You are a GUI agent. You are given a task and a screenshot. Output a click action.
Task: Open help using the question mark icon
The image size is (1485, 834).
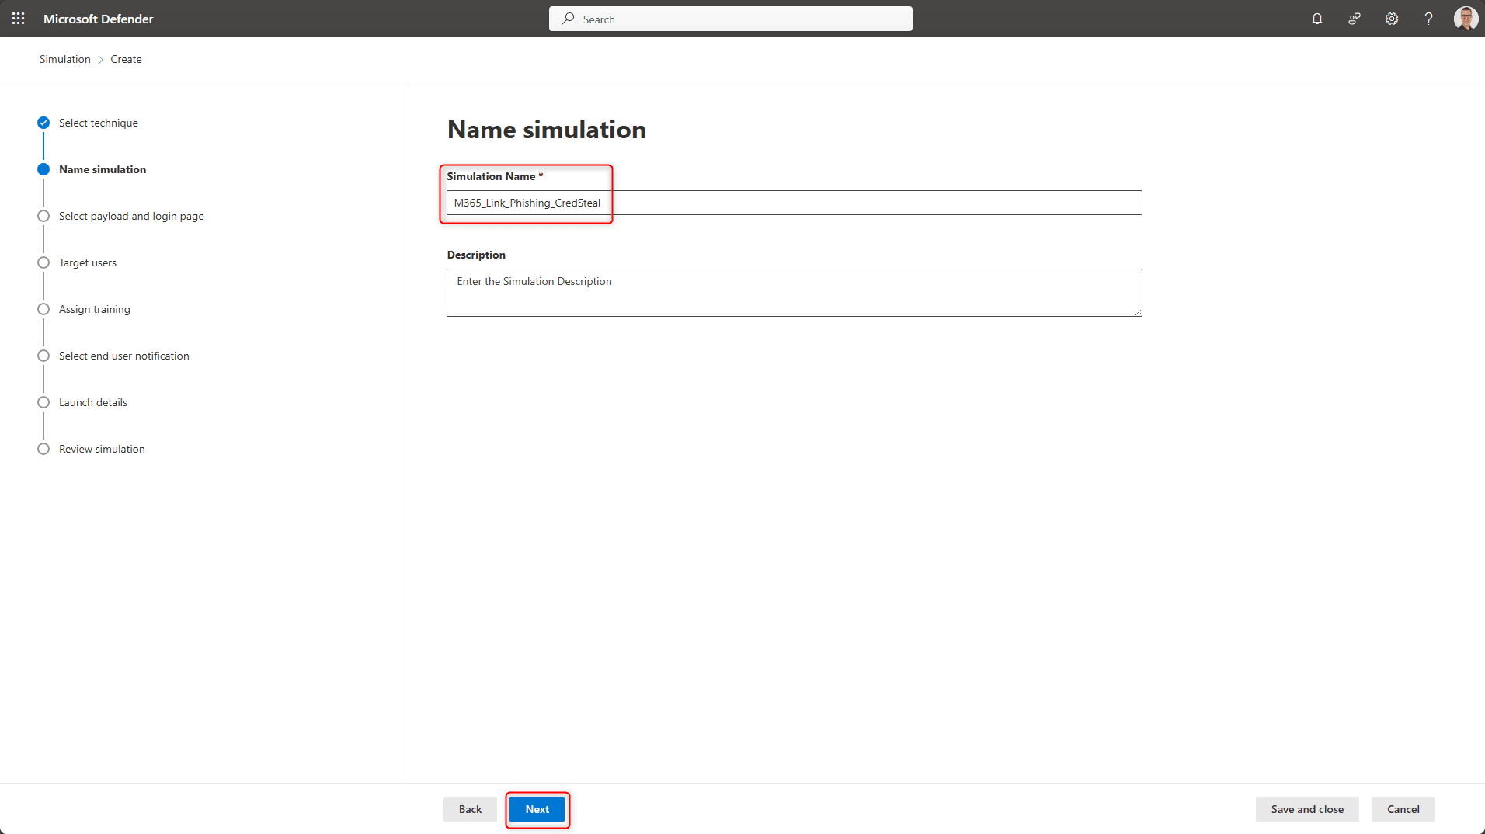tap(1428, 18)
